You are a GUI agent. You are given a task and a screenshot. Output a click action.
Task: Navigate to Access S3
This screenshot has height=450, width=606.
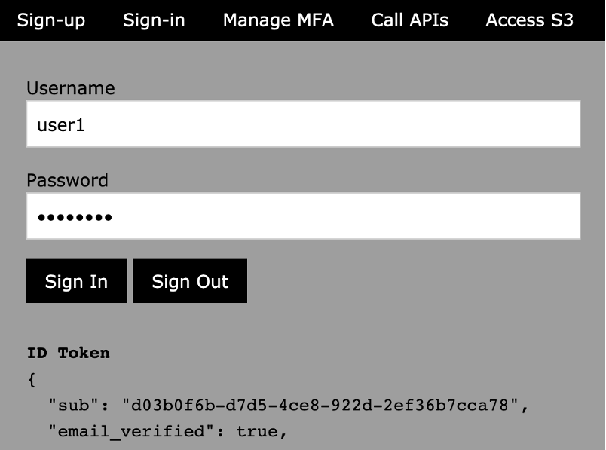[x=529, y=20]
